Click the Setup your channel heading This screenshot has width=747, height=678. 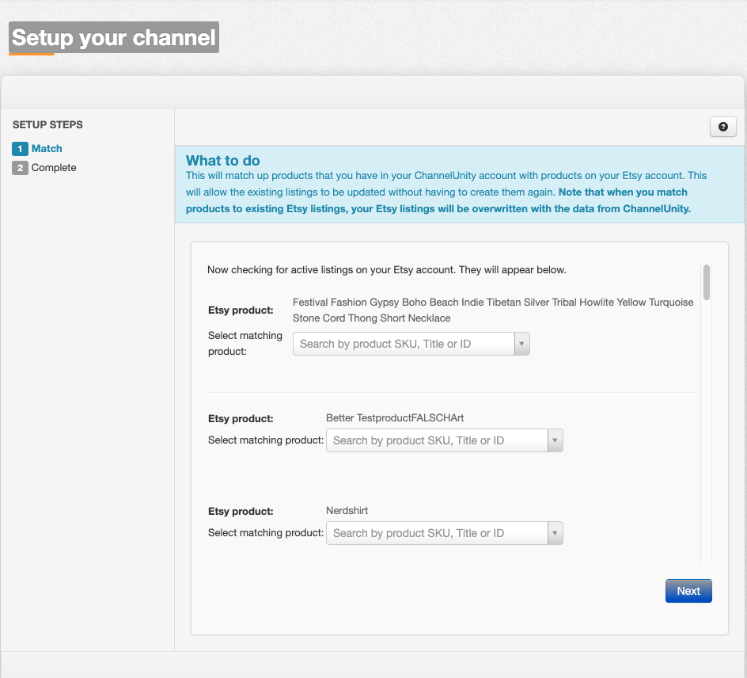tap(114, 38)
